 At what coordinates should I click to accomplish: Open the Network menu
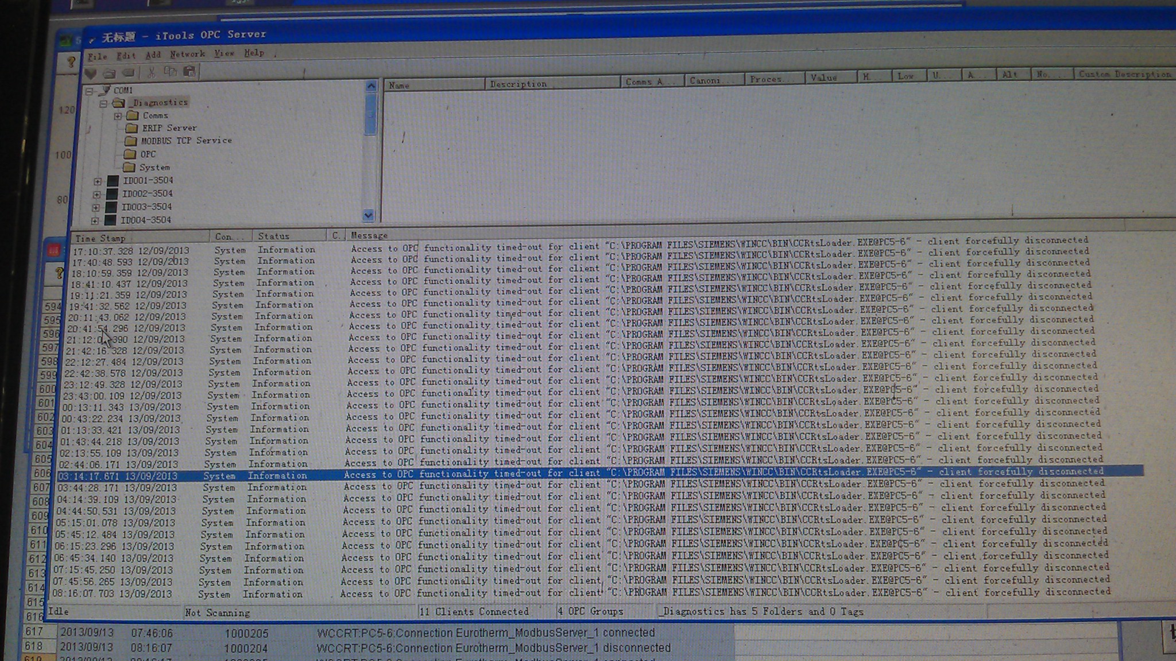tap(187, 54)
